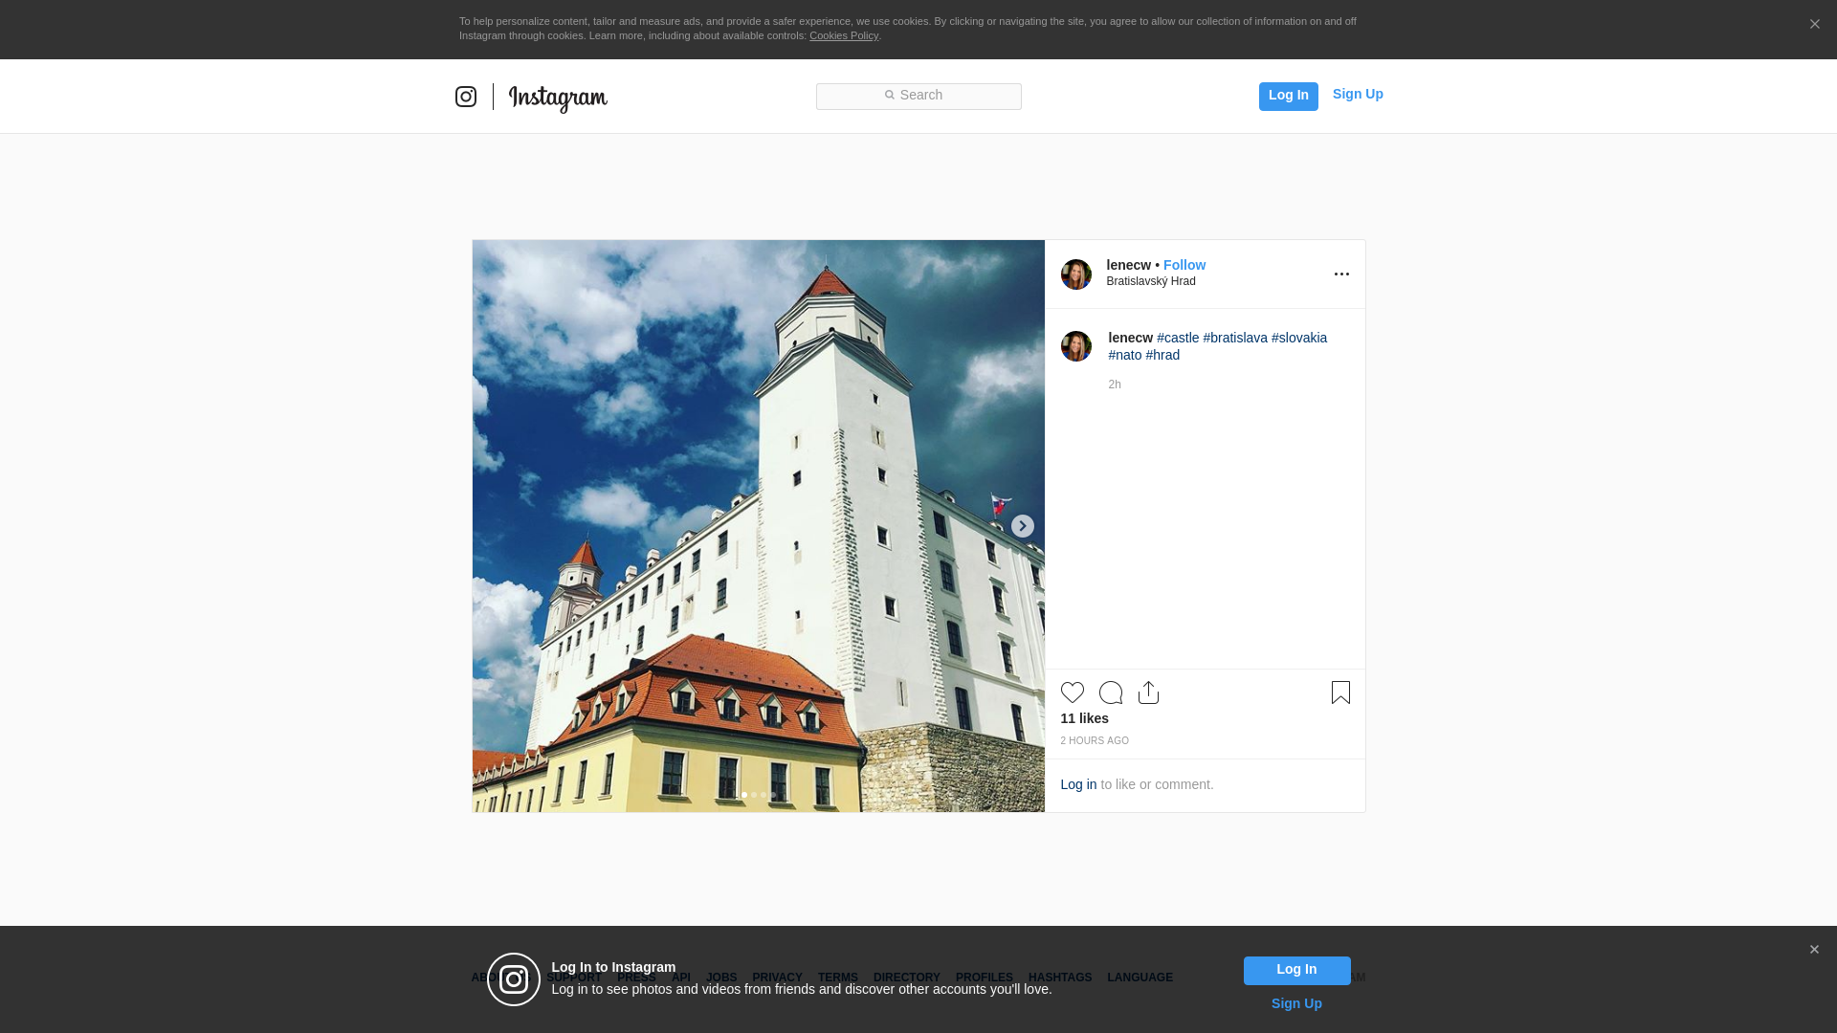Viewport: 1837px width, 1033px height.
Task: Open the HASHTAGS footer item
Action: click(1059, 978)
